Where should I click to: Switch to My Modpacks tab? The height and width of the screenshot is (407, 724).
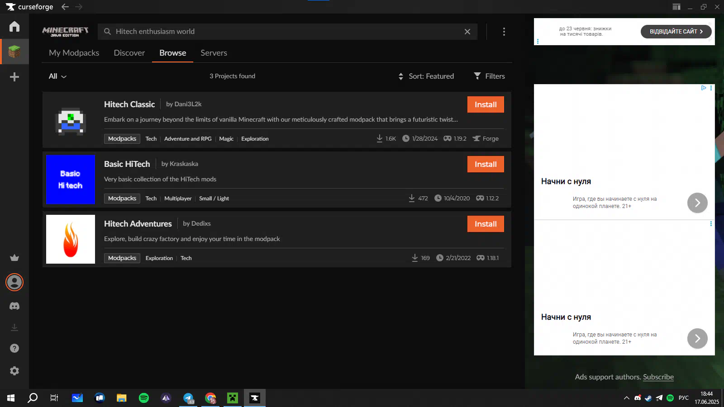tap(74, 53)
